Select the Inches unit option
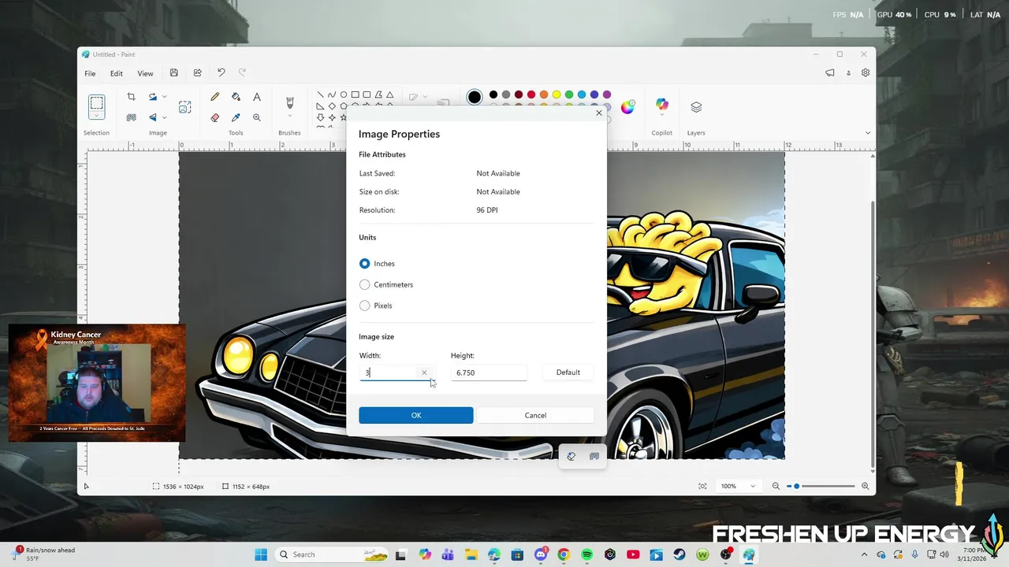The height and width of the screenshot is (567, 1009). coord(364,264)
